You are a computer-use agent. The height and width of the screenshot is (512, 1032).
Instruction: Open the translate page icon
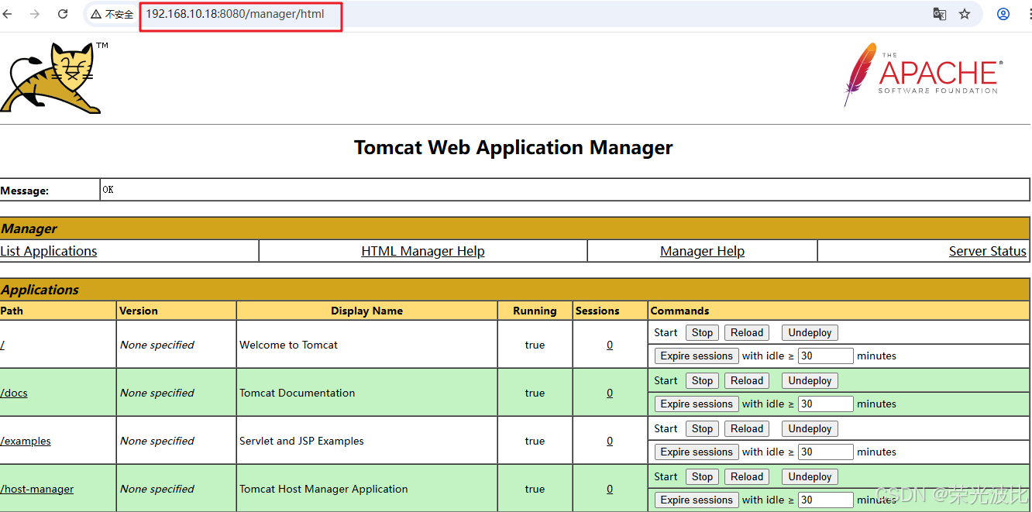coord(939,14)
